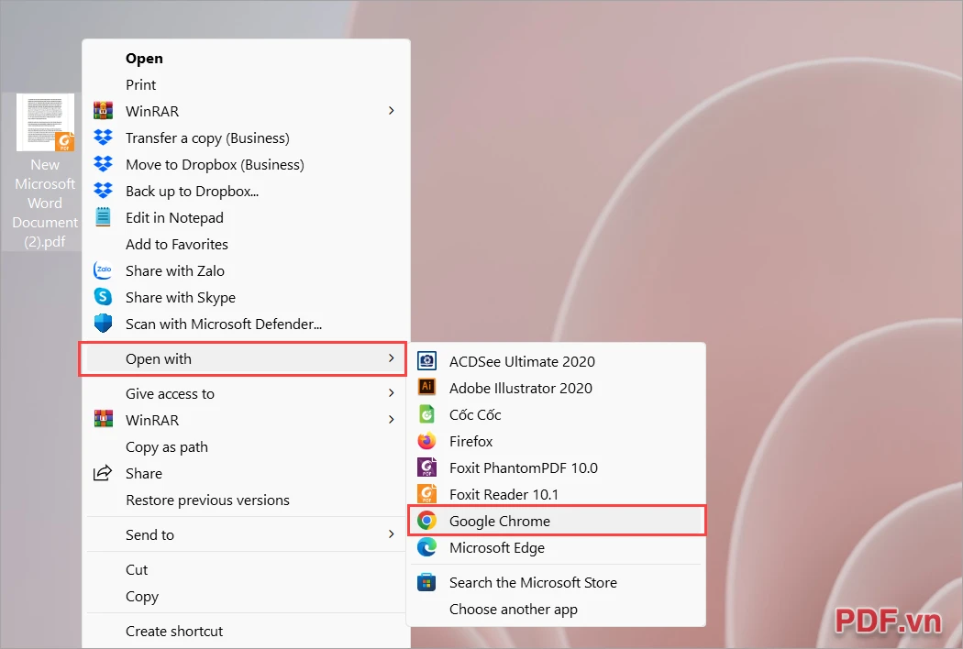Choose Open from the context menu
The width and height of the screenshot is (963, 649).
point(246,59)
